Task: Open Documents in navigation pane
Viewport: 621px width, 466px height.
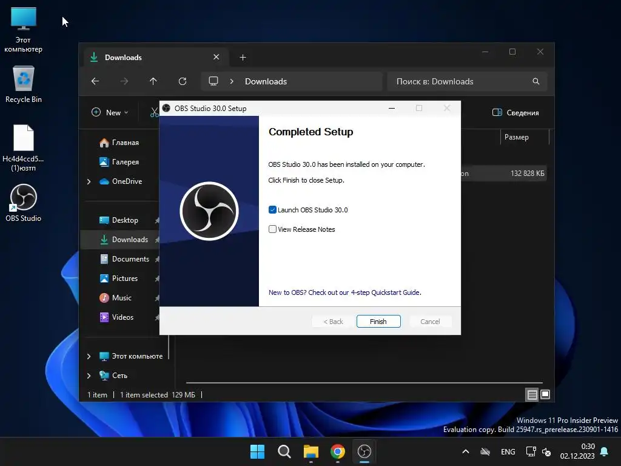Action: [125, 259]
